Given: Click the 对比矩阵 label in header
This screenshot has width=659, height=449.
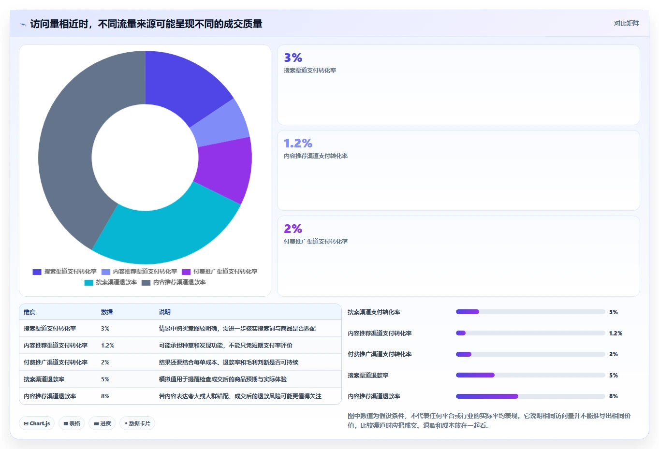Looking at the screenshot, I should 626,23.
